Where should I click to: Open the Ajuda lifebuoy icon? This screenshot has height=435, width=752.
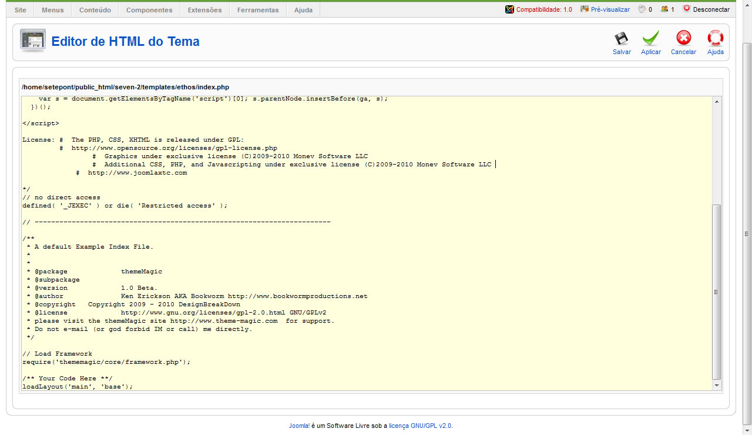pos(715,38)
